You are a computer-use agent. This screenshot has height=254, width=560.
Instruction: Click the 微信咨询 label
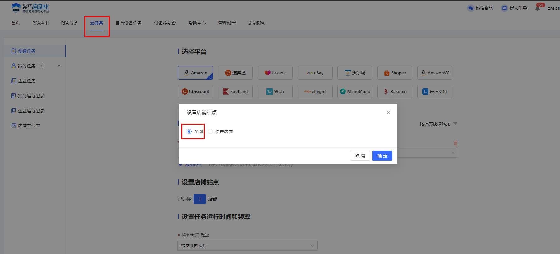point(484,8)
